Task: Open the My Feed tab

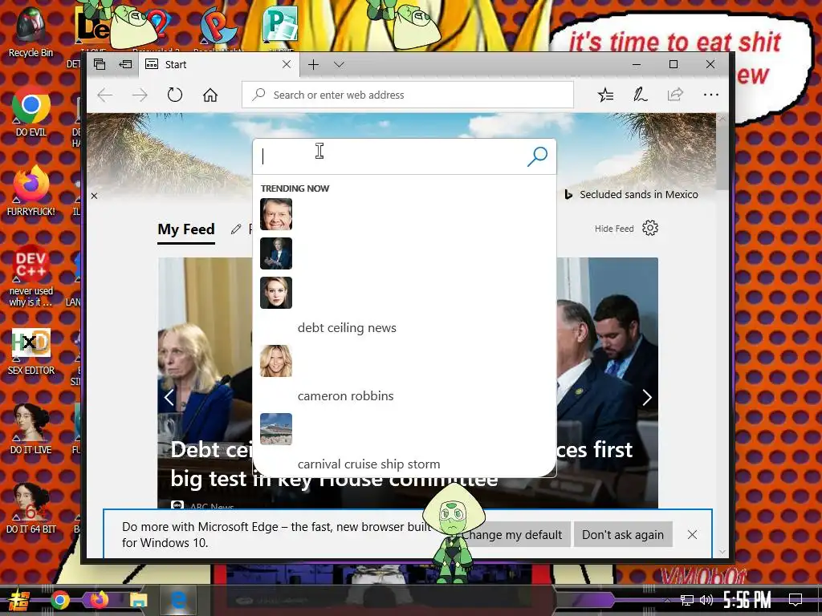Action: click(186, 229)
